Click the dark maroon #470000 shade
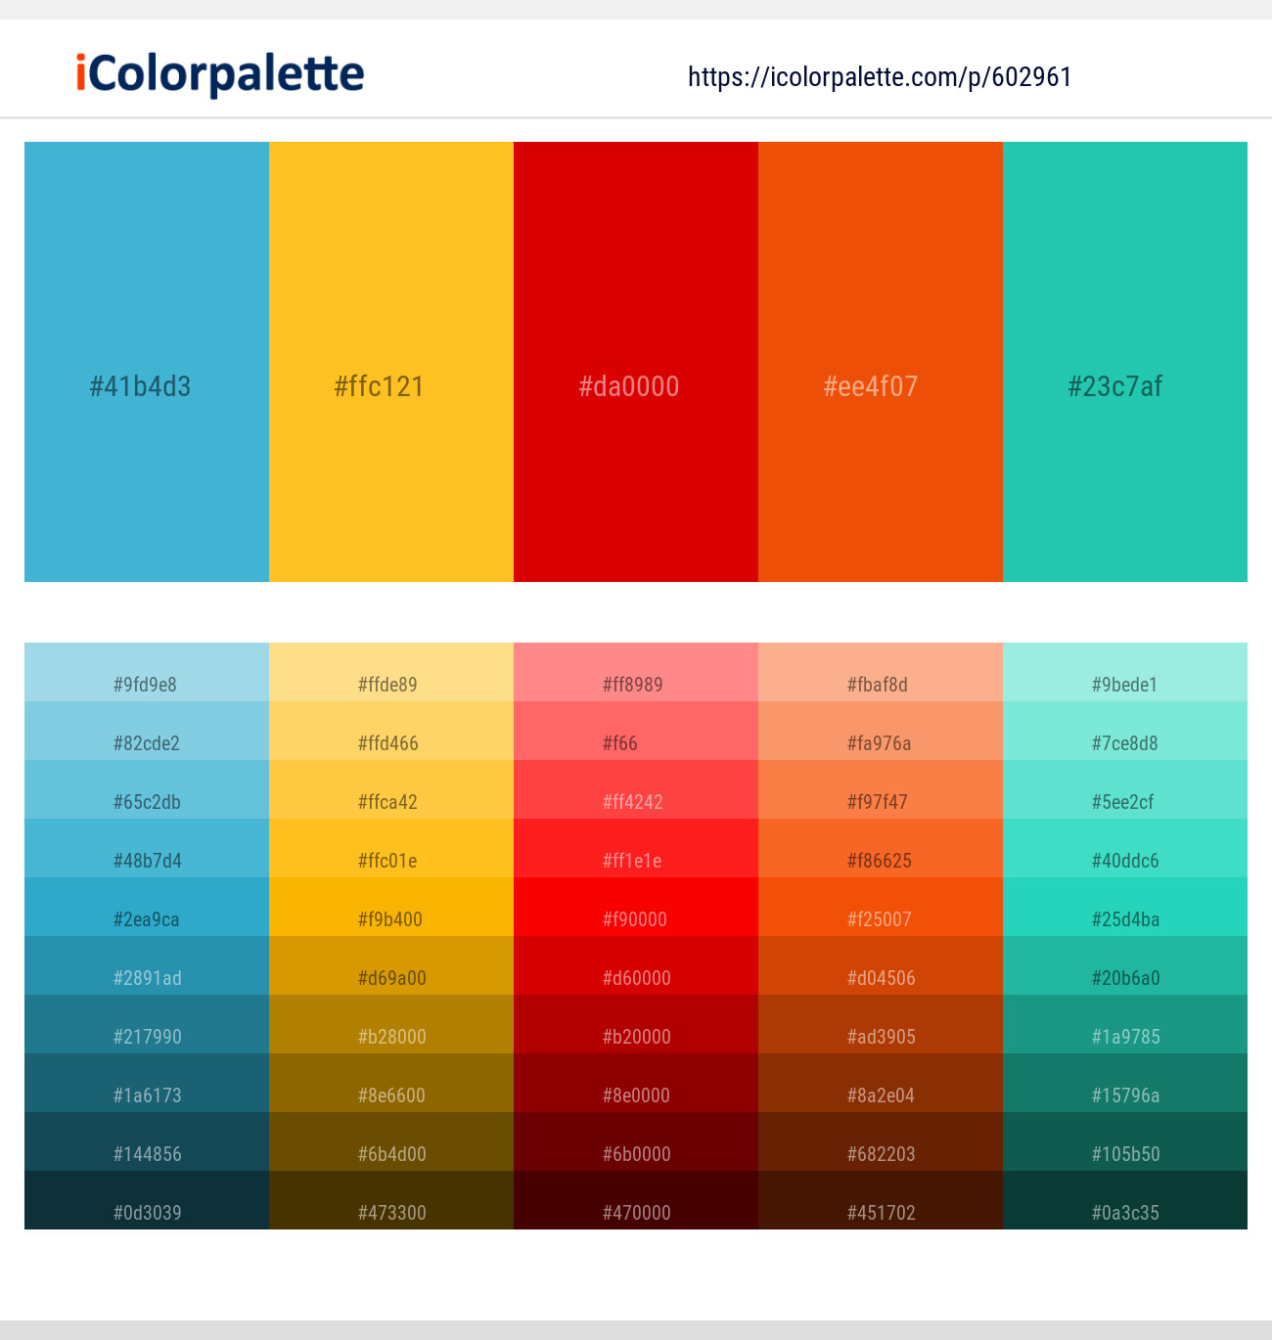 636,1213
